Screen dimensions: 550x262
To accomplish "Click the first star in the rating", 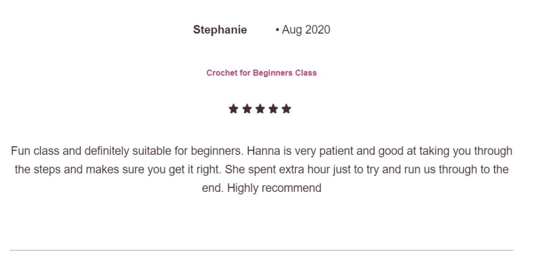I will pos(233,109).
